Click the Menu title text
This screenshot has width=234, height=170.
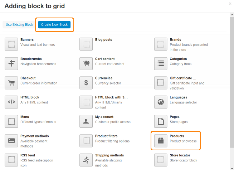coord(25,117)
